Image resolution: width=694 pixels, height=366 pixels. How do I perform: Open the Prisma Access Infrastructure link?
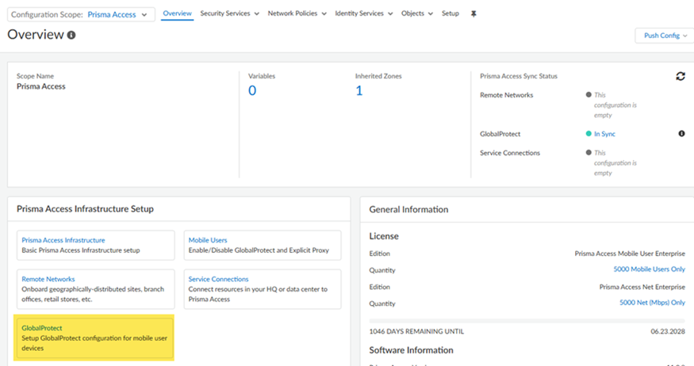pos(63,240)
